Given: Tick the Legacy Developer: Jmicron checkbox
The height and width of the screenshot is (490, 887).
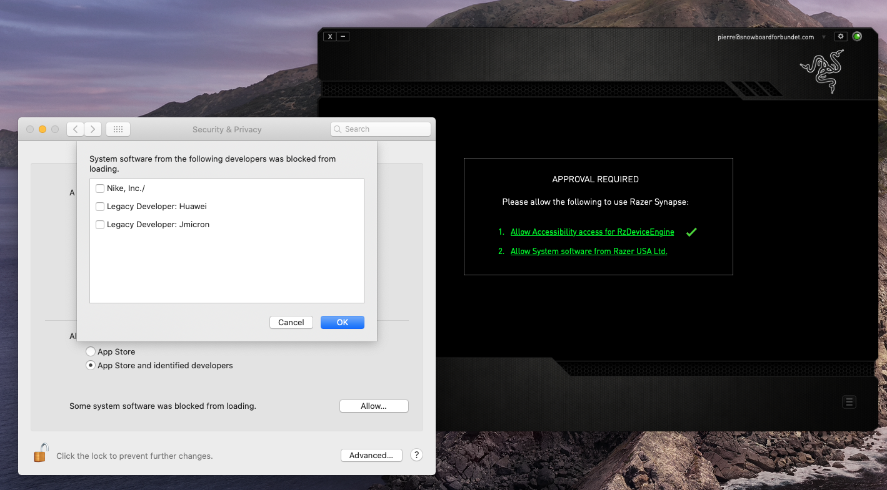Looking at the screenshot, I should 100,224.
